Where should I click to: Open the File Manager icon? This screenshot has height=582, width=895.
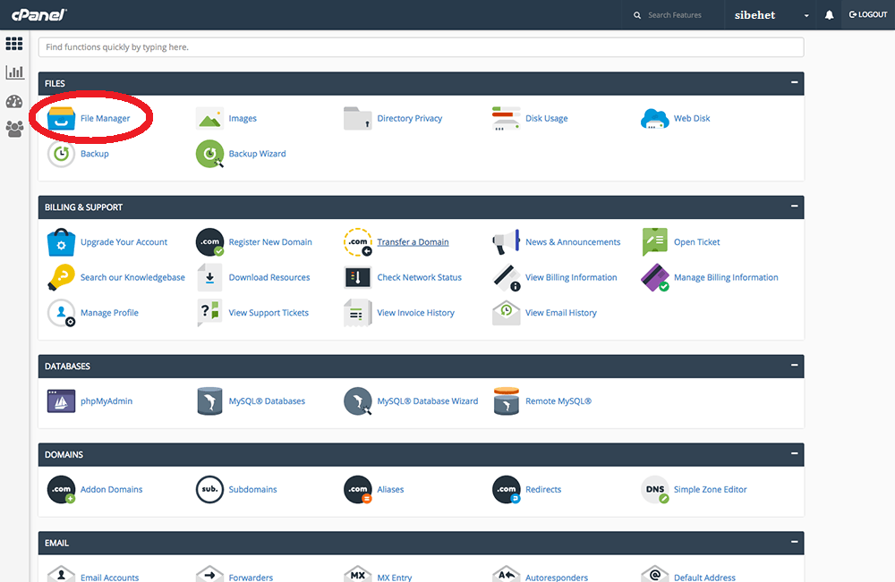[x=61, y=118]
